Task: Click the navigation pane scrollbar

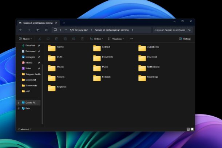Action: 43,91
